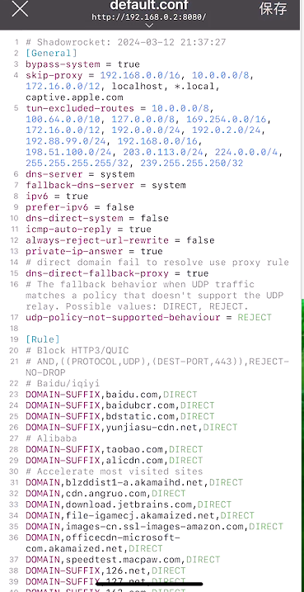Select the baidu.com DIRECT rule
Viewport: 304px width, 592px height.
click(x=111, y=394)
